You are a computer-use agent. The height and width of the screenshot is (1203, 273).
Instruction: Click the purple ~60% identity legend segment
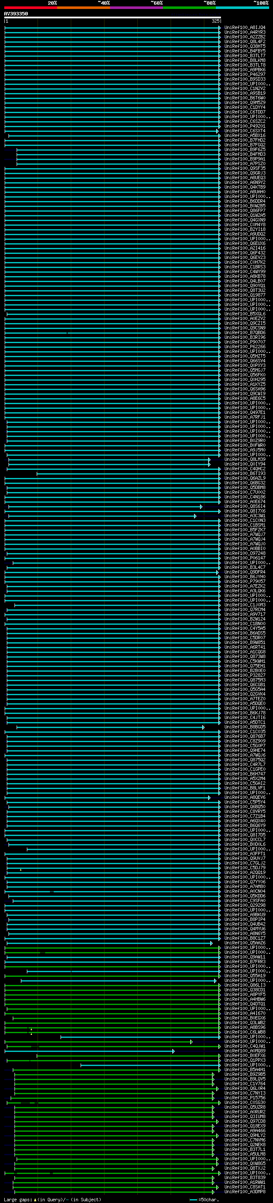[136, 8]
